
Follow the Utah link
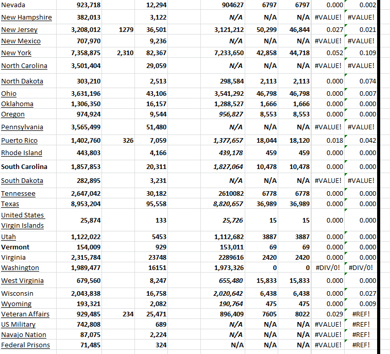(x=8, y=237)
